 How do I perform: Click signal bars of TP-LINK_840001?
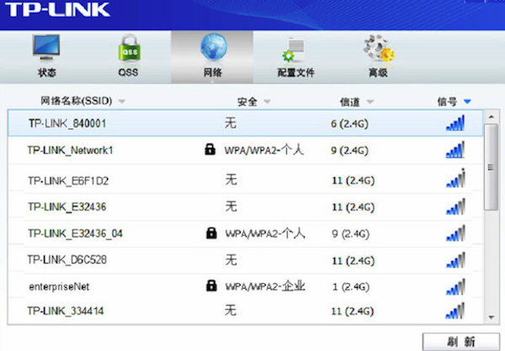tap(455, 123)
